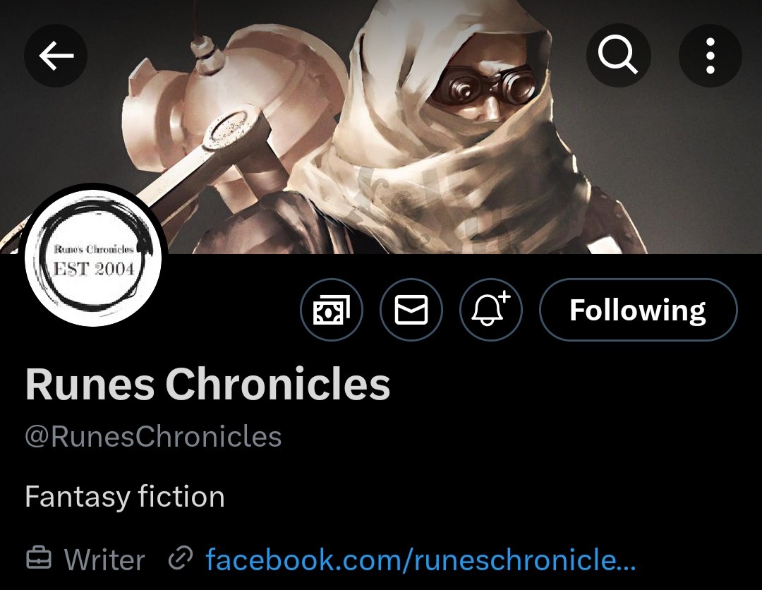Toggle the Following button
The width and height of the screenshot is (762, 590).
point(638,310)
